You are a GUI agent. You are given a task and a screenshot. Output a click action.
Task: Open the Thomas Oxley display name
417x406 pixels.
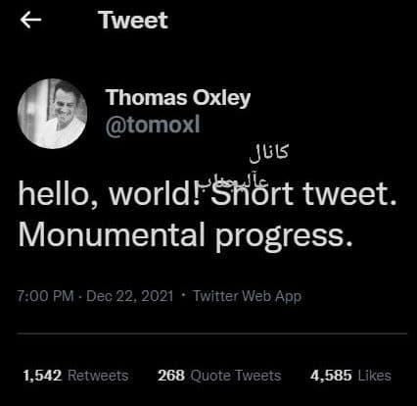click(178, 98)
